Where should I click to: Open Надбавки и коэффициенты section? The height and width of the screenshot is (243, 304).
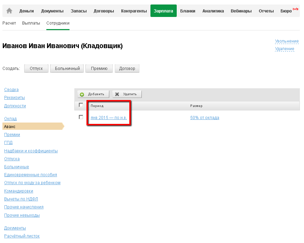coord(31,151)
